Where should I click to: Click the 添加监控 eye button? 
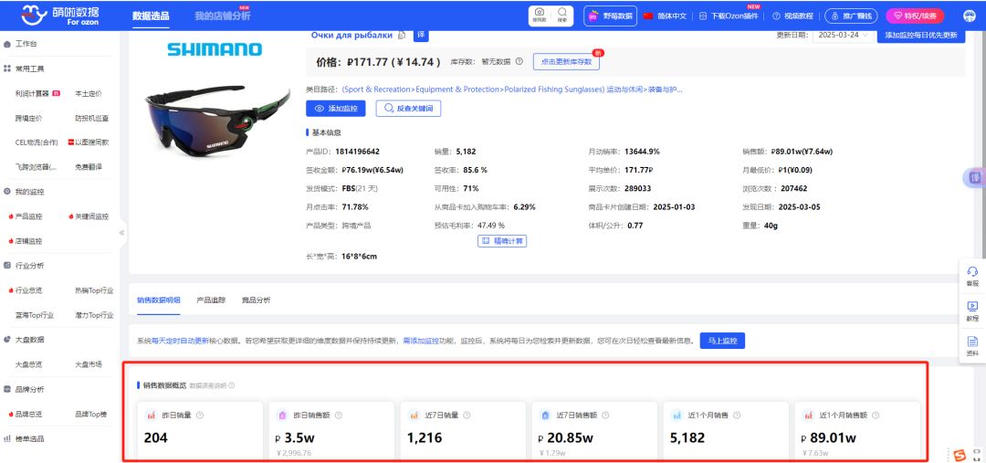click(x=335, y=108)
